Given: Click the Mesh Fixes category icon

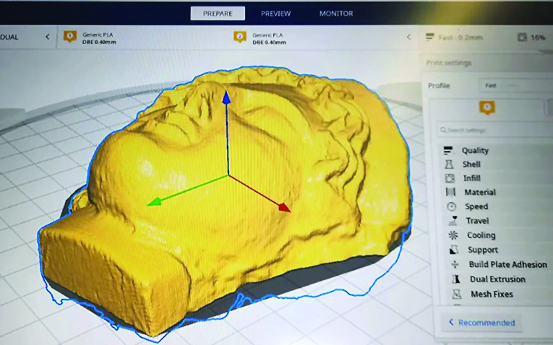Looking at the screenshot, I should 457,294.
